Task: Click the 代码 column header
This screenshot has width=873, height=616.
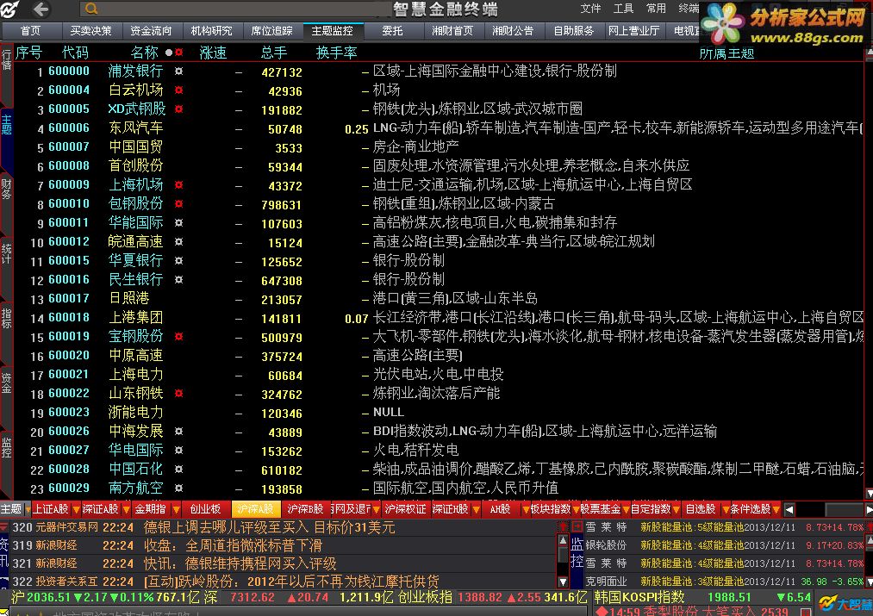Action: tap(75, 53)
